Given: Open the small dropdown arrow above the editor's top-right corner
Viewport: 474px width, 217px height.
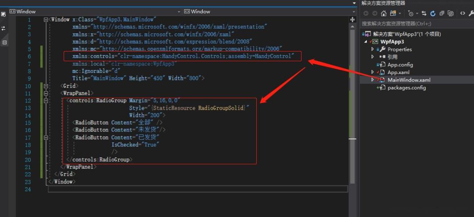Looking at the screenshot, I should tap(354, 3).
